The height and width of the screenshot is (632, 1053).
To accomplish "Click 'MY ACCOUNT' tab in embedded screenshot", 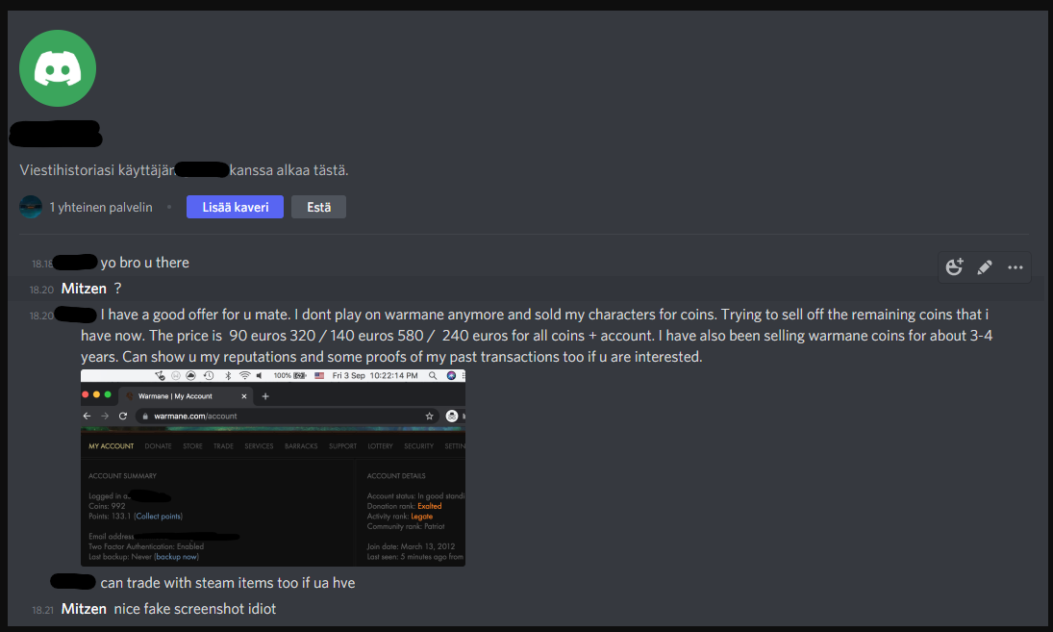I will (x=111, y=446).
